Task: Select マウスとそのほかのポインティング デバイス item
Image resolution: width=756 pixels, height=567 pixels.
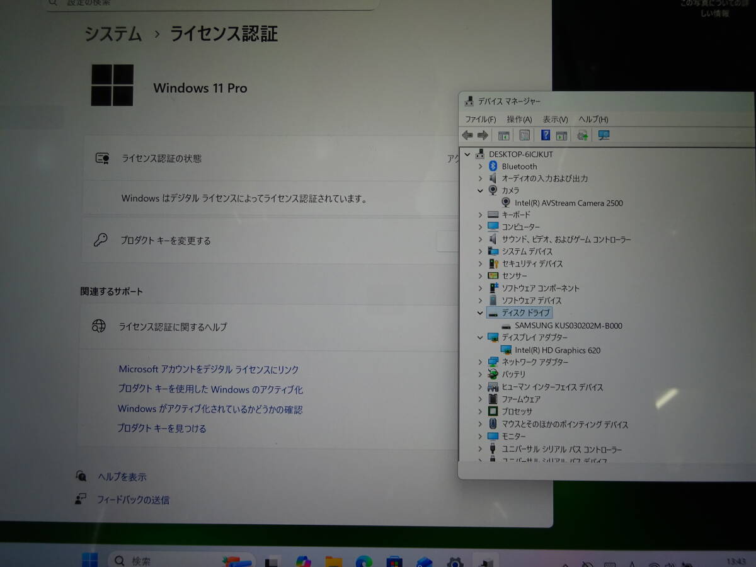Action: (565, 424)
